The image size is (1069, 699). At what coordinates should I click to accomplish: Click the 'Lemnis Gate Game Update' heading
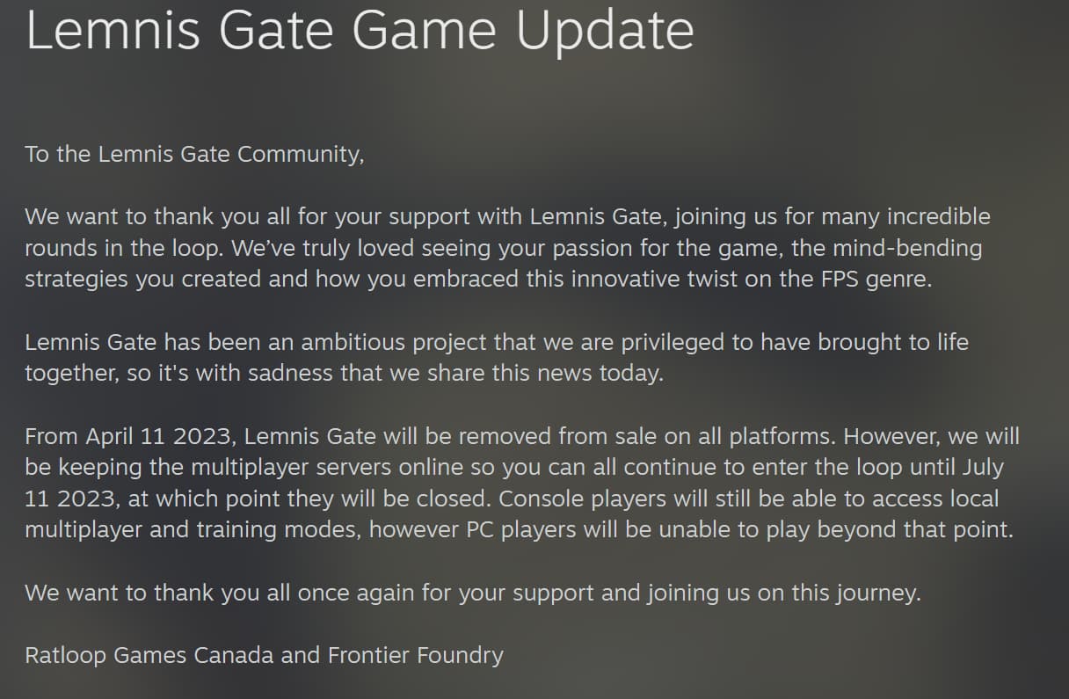click(x=360, y=31)
